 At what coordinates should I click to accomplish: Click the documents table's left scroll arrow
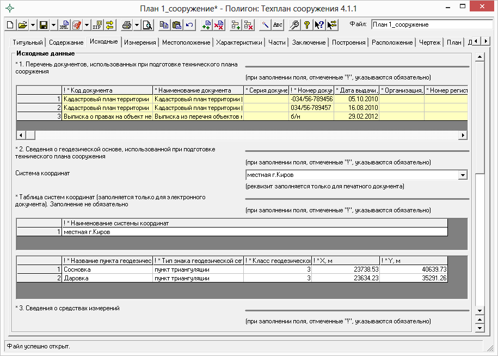[21, 136]
